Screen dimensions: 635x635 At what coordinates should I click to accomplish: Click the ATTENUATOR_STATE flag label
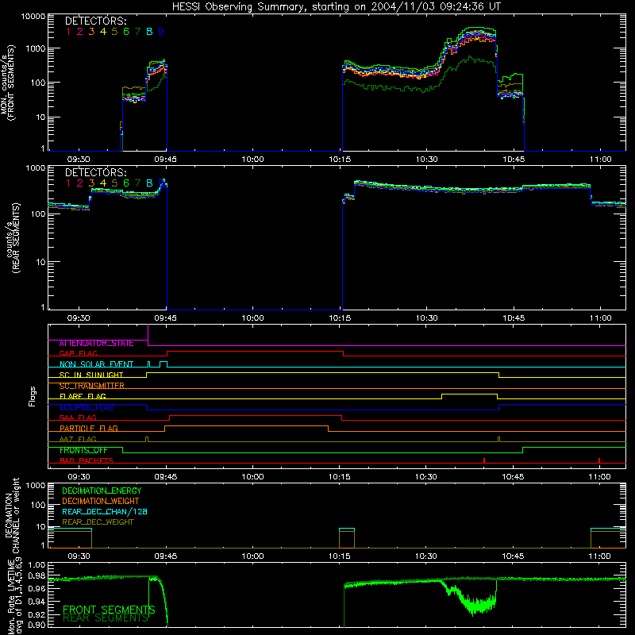(x=96, y=343)
